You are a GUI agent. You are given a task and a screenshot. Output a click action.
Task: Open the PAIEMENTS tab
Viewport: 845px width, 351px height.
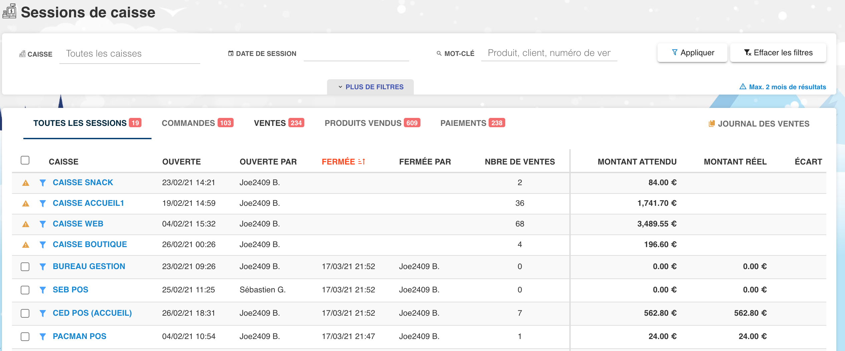[x=472, y=123]
